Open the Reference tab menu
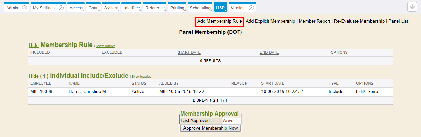Image resolution: width=421 pixels, height=137 pixels. (x=155, y=8)
